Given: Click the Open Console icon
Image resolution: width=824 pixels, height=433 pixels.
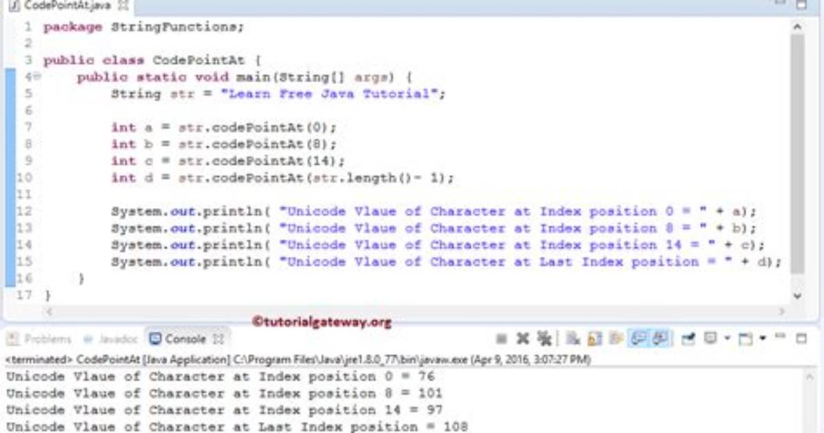Looking at the screenshot, I should coord(745,339).
